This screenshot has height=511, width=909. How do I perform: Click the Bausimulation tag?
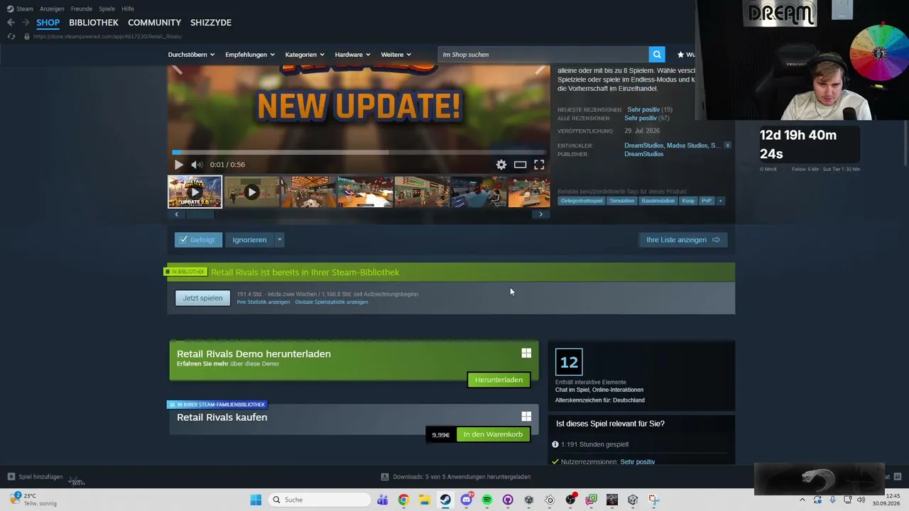(x=658, y=201)
